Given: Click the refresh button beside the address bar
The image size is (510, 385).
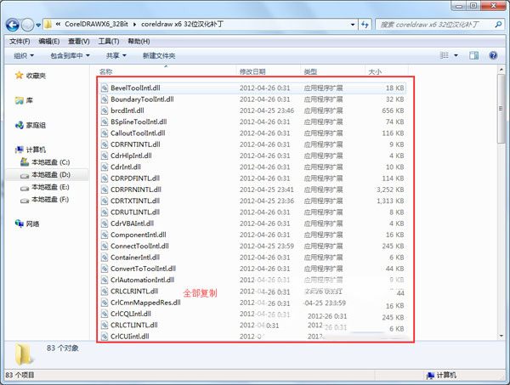Looking at the screenshot, I should (365, 25).
